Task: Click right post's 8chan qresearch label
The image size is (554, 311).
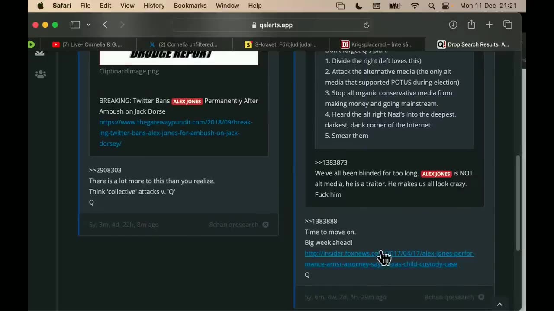Action: (449, 297)
